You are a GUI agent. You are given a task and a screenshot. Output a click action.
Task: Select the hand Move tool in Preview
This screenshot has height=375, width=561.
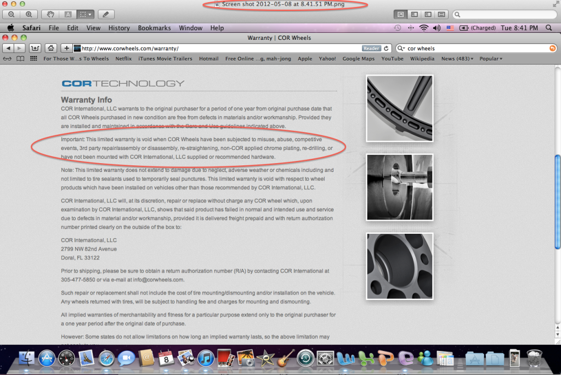coord(50,15)
